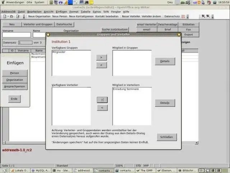Click the Deu keyboard layout indicator
Viewport: 230px width, 173px height.
point(170,3)
